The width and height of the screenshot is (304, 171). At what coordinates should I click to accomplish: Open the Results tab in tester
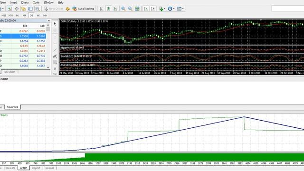click(10, 168)
